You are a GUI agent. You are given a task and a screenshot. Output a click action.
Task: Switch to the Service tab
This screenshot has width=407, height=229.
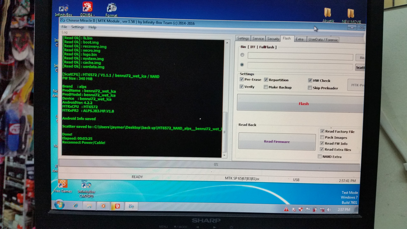(x=258, y=38)
